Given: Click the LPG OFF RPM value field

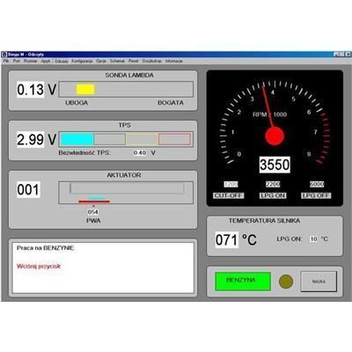Looking at the screenshot, I should [x=317, y=184].
